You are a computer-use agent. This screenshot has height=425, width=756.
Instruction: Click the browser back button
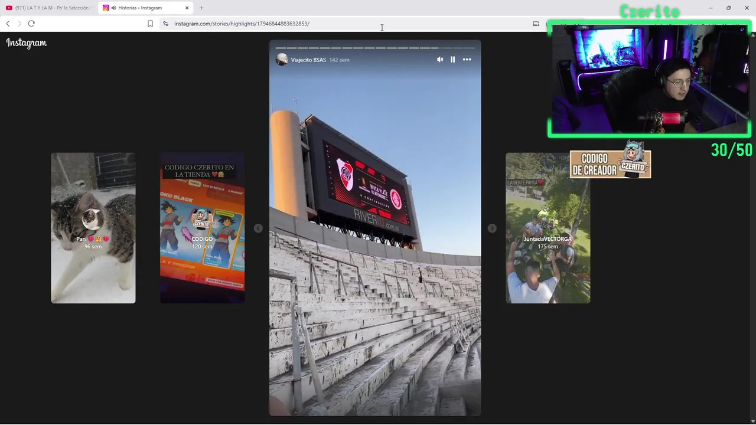tap(8, 24)
